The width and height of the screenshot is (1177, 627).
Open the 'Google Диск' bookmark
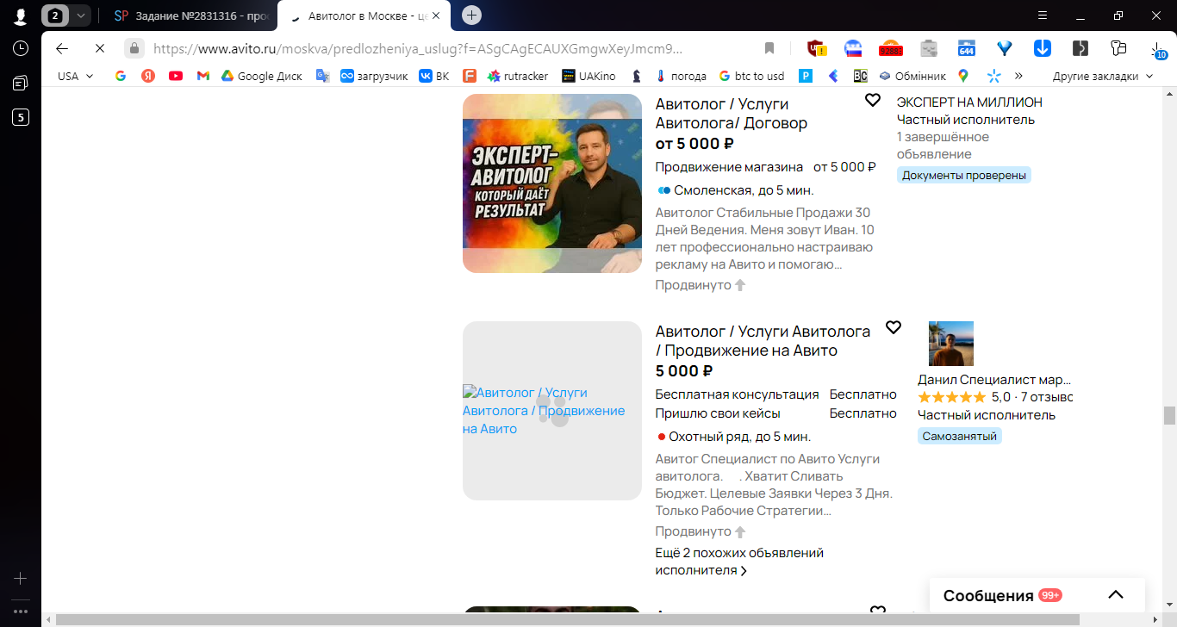click(x=262, y=76)
